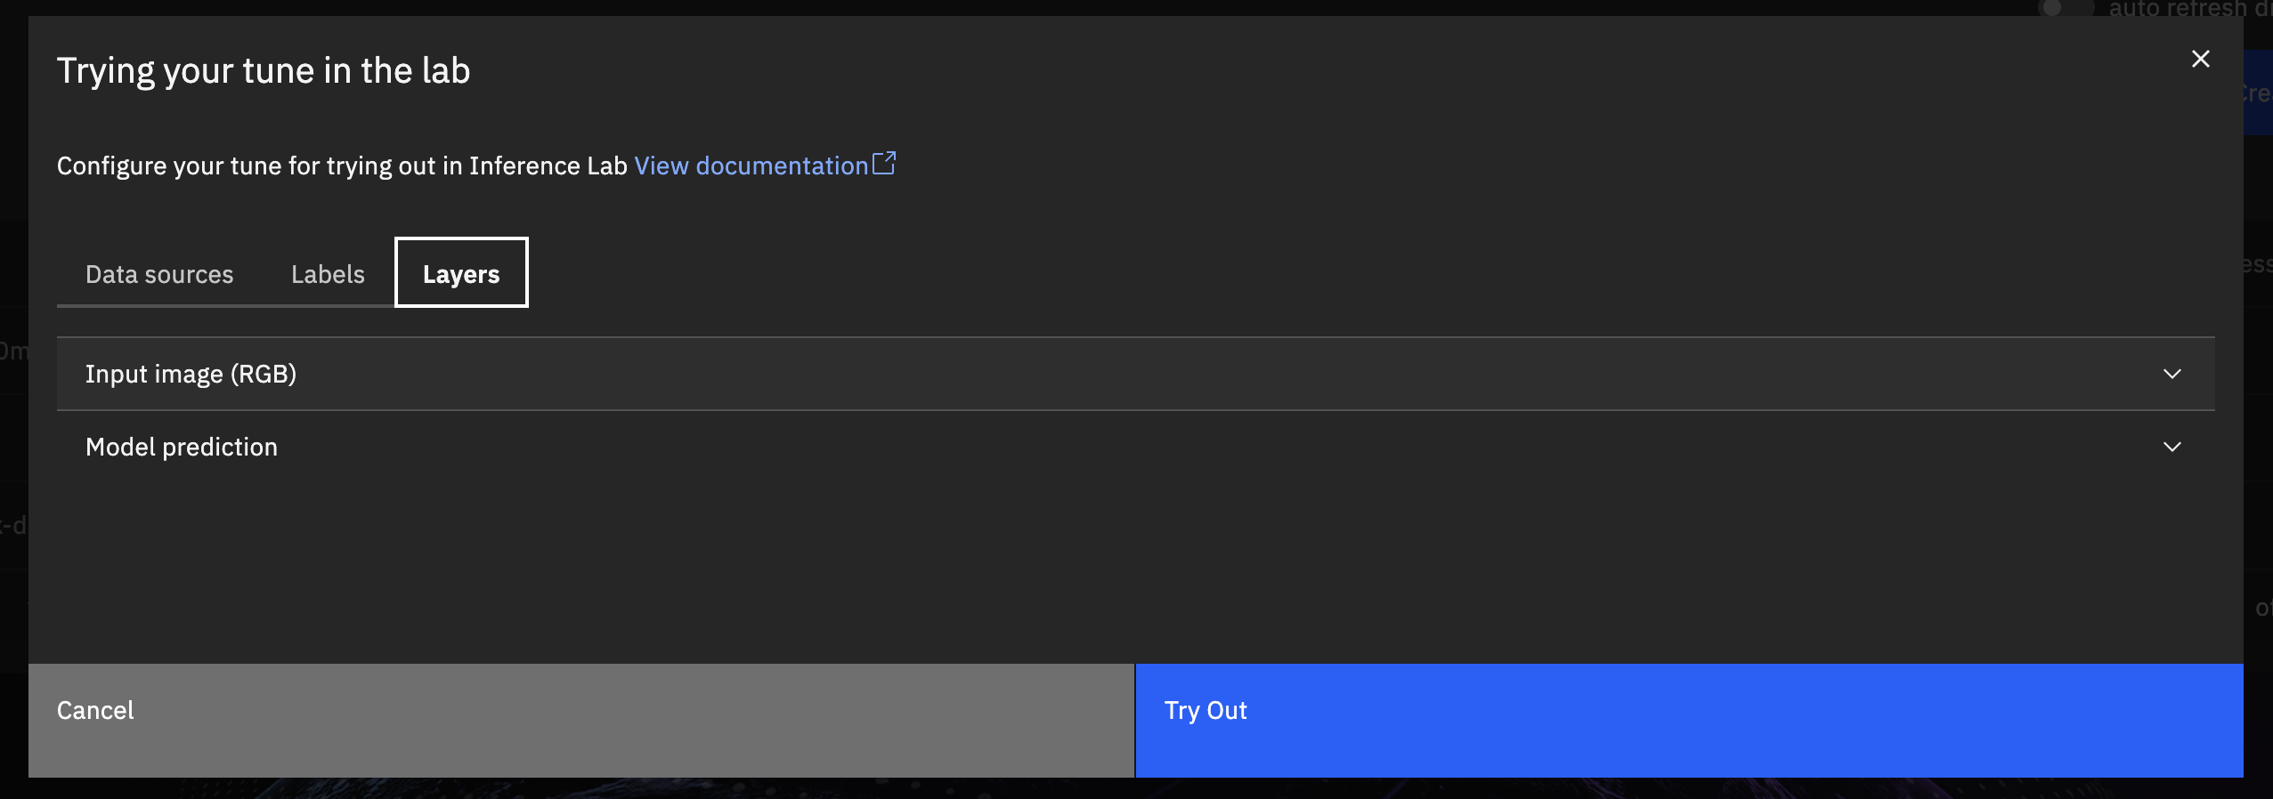This screenshot has width=2273, height=799.
Task: Switch to the Labels tab
Action: click(328, 274)
